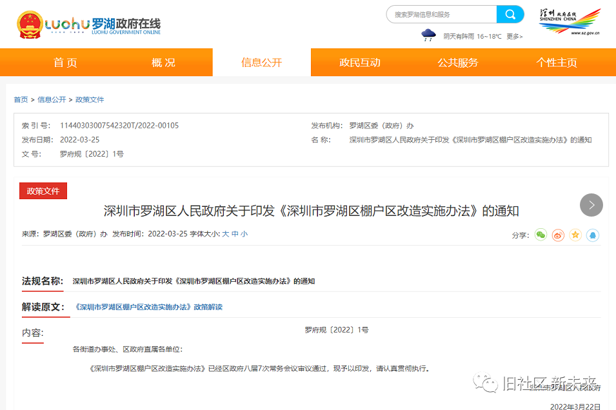Switch to 公共服务 navigation tab
616x410 pixels.
point(458,63)
